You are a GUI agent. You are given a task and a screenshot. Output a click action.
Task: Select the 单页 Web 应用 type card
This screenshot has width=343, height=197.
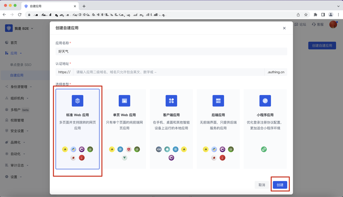(x=124, y=129)
